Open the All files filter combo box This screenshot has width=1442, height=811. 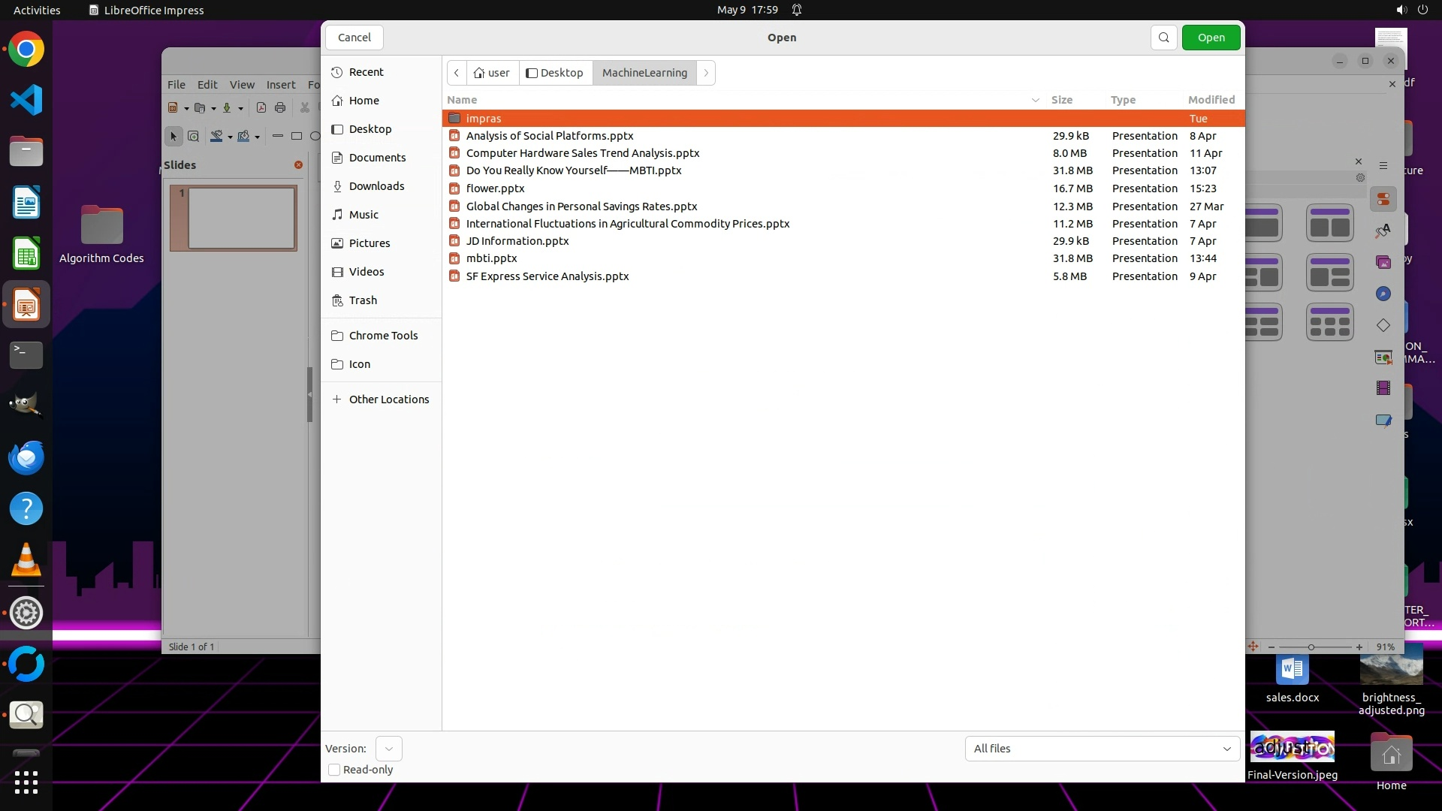point(1102,749)
